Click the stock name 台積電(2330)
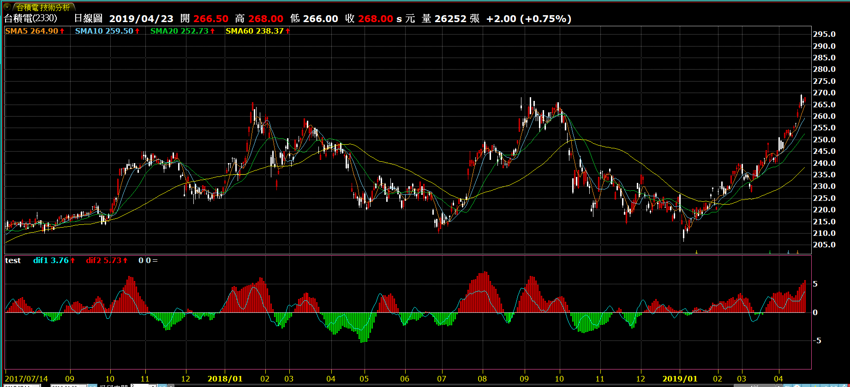850x387 pixels. 30,18
